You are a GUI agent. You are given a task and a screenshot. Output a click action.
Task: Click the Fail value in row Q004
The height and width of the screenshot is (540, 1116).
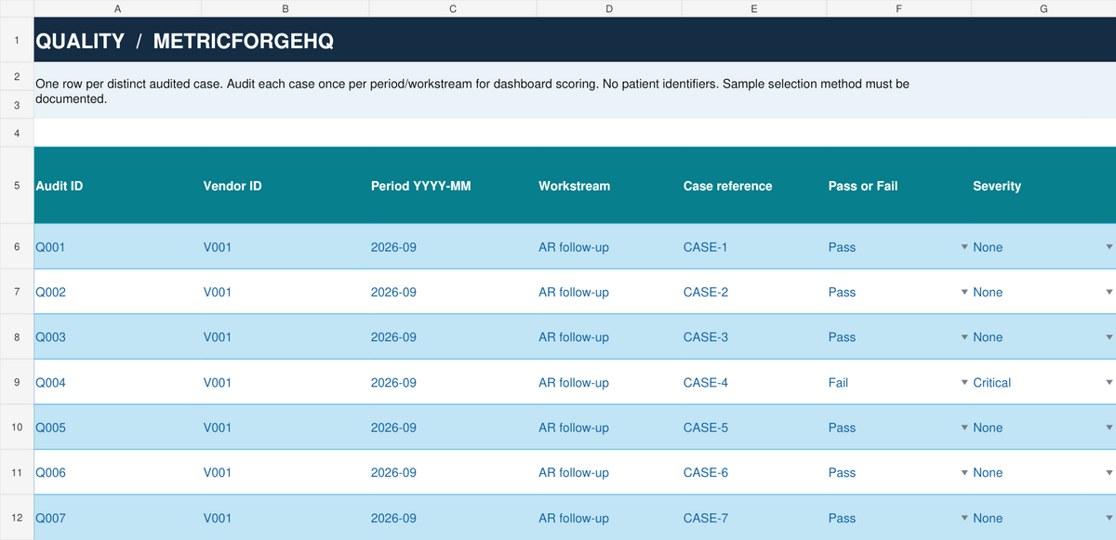[x=838, y=382]
